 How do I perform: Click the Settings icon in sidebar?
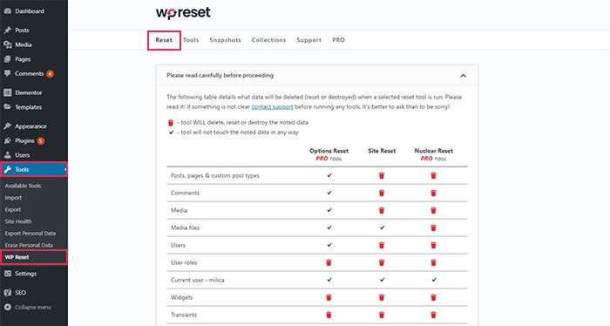coord(7,274)
